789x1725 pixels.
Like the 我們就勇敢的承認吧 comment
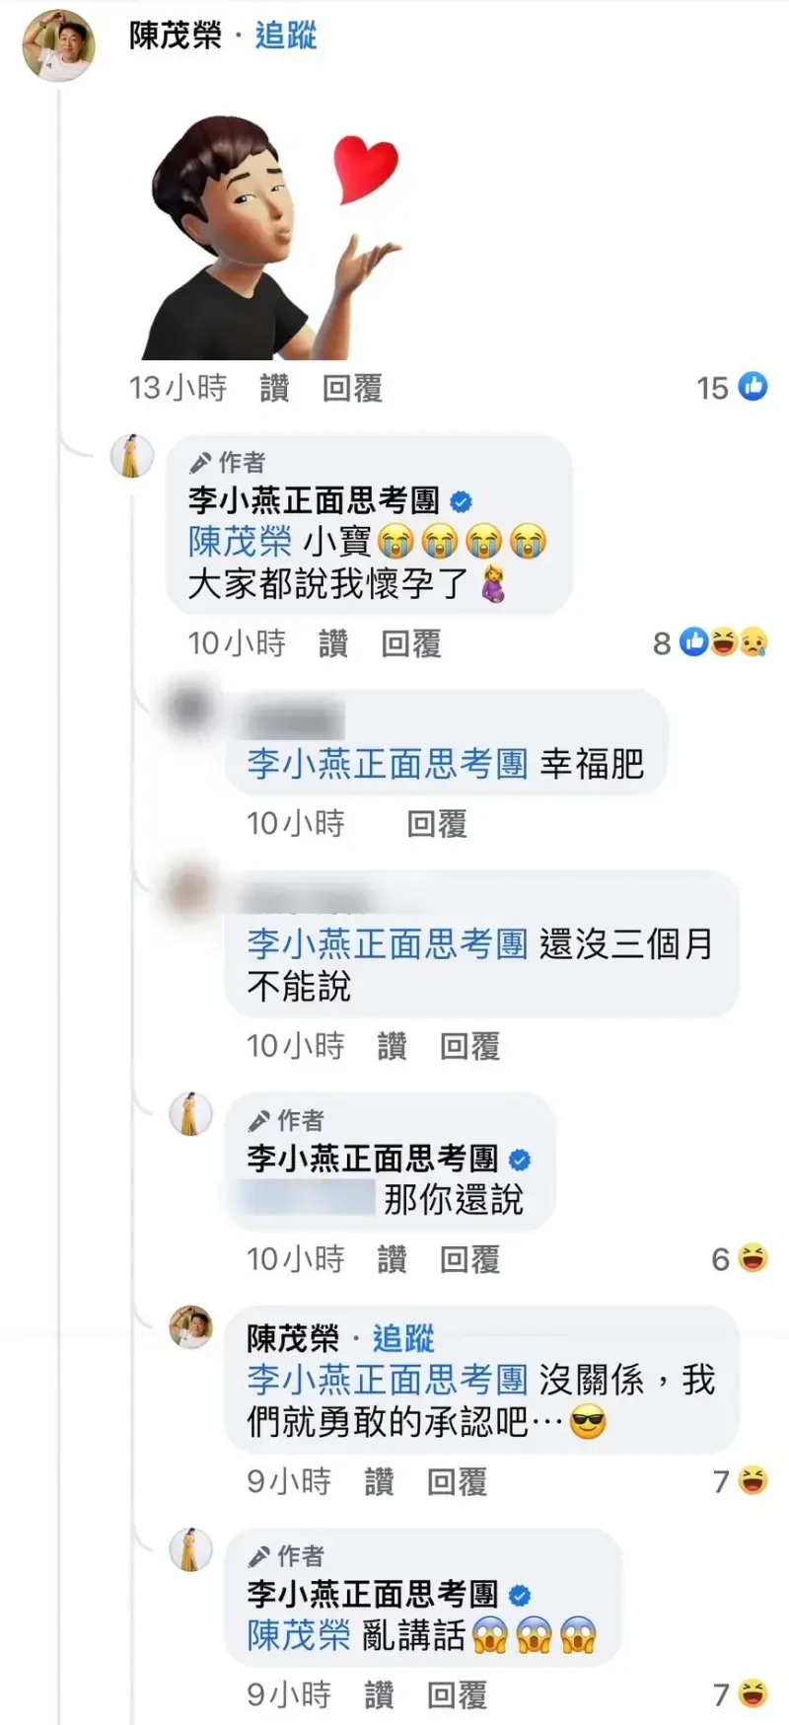tap(379, 1482)
